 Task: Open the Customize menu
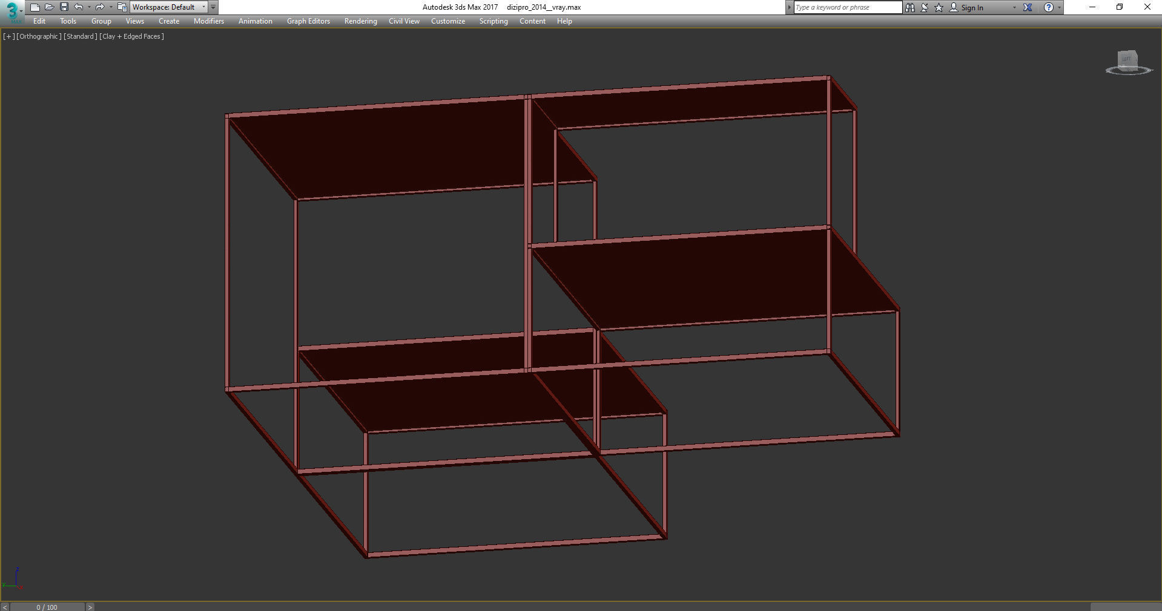point(448,21)
